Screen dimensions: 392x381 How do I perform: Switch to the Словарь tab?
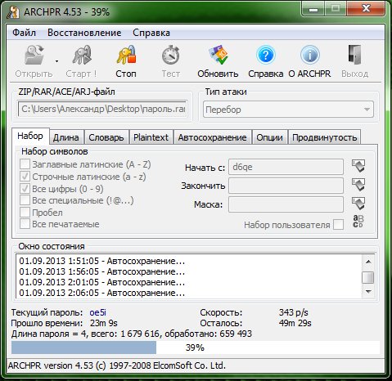[x=106, y=137]
